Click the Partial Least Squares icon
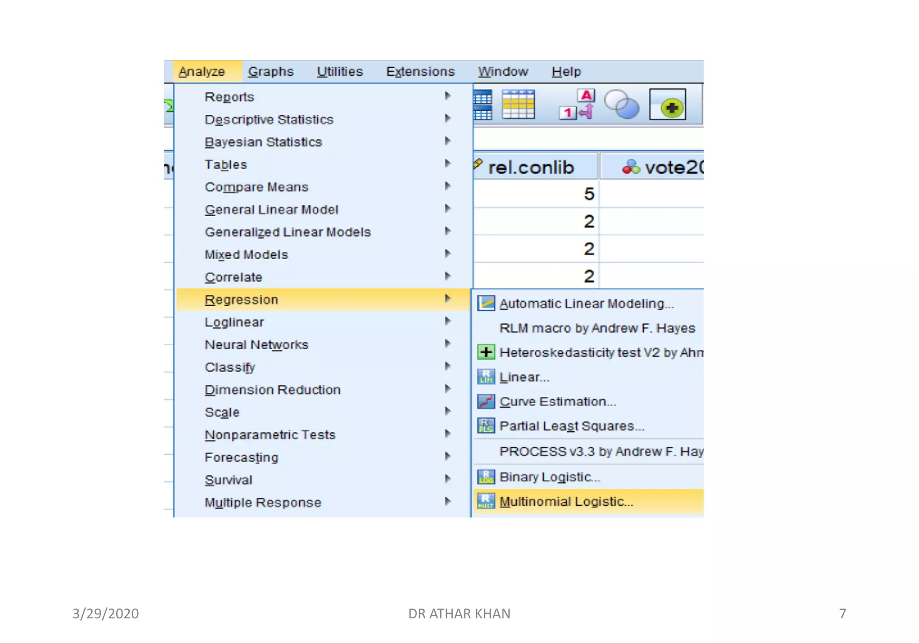This screenshot has height=643, width=919. (486, 426)
